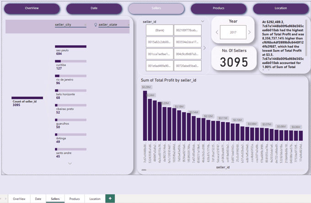Image resolution: width=311 pixels, height=203 pixels.
Task: Show next seller_id tiles with right arrow
Action: (x=204, y=48)
